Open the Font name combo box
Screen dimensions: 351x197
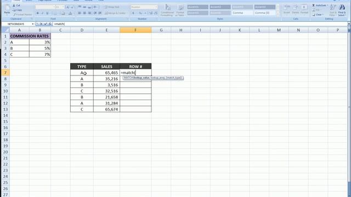[45, 7]
